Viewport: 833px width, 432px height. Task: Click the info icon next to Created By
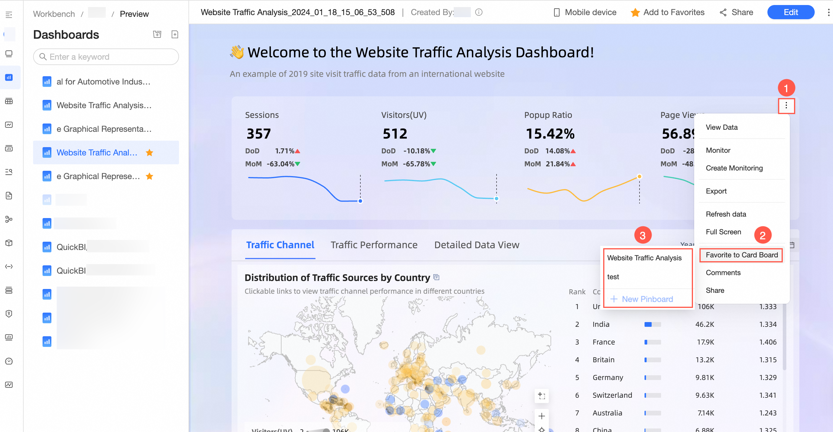tap(479, 12)
